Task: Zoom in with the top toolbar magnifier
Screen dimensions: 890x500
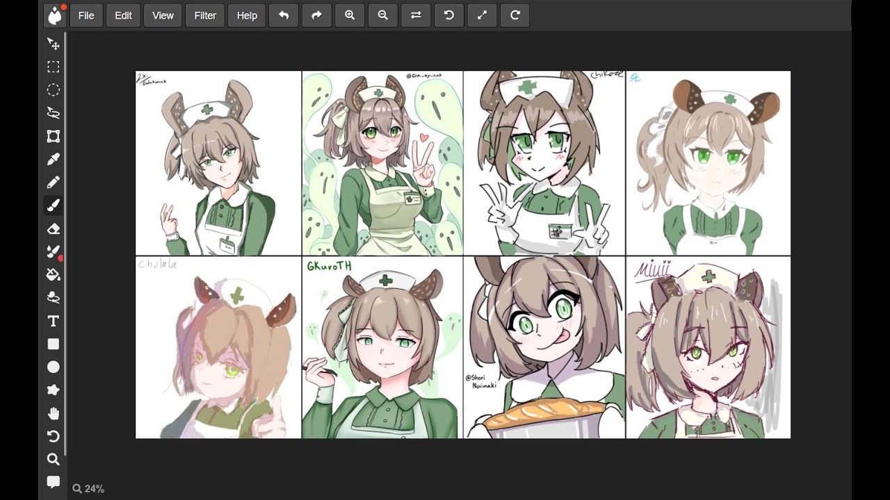Action: point(350,15)
